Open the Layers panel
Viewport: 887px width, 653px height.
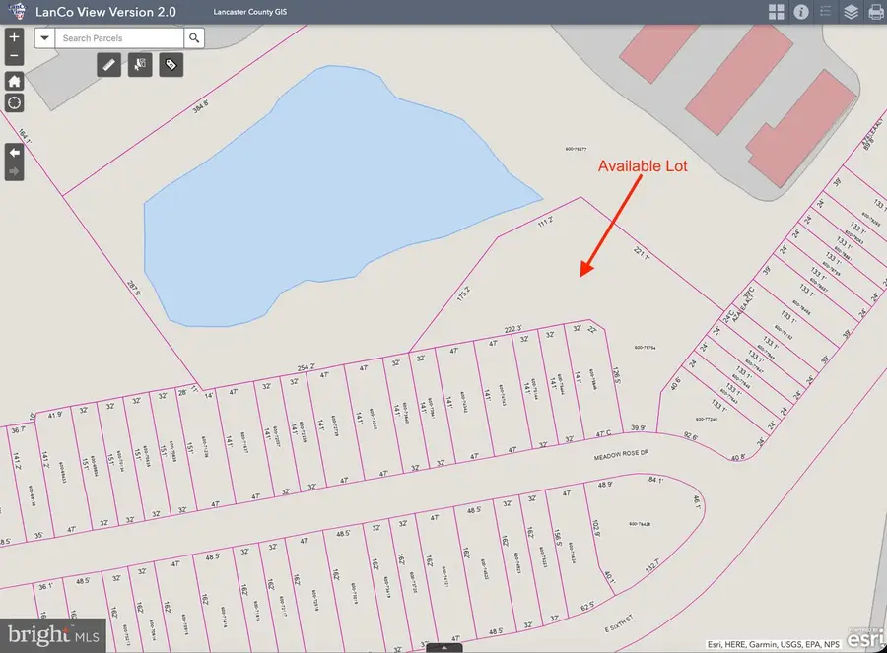tap(850, 12)
